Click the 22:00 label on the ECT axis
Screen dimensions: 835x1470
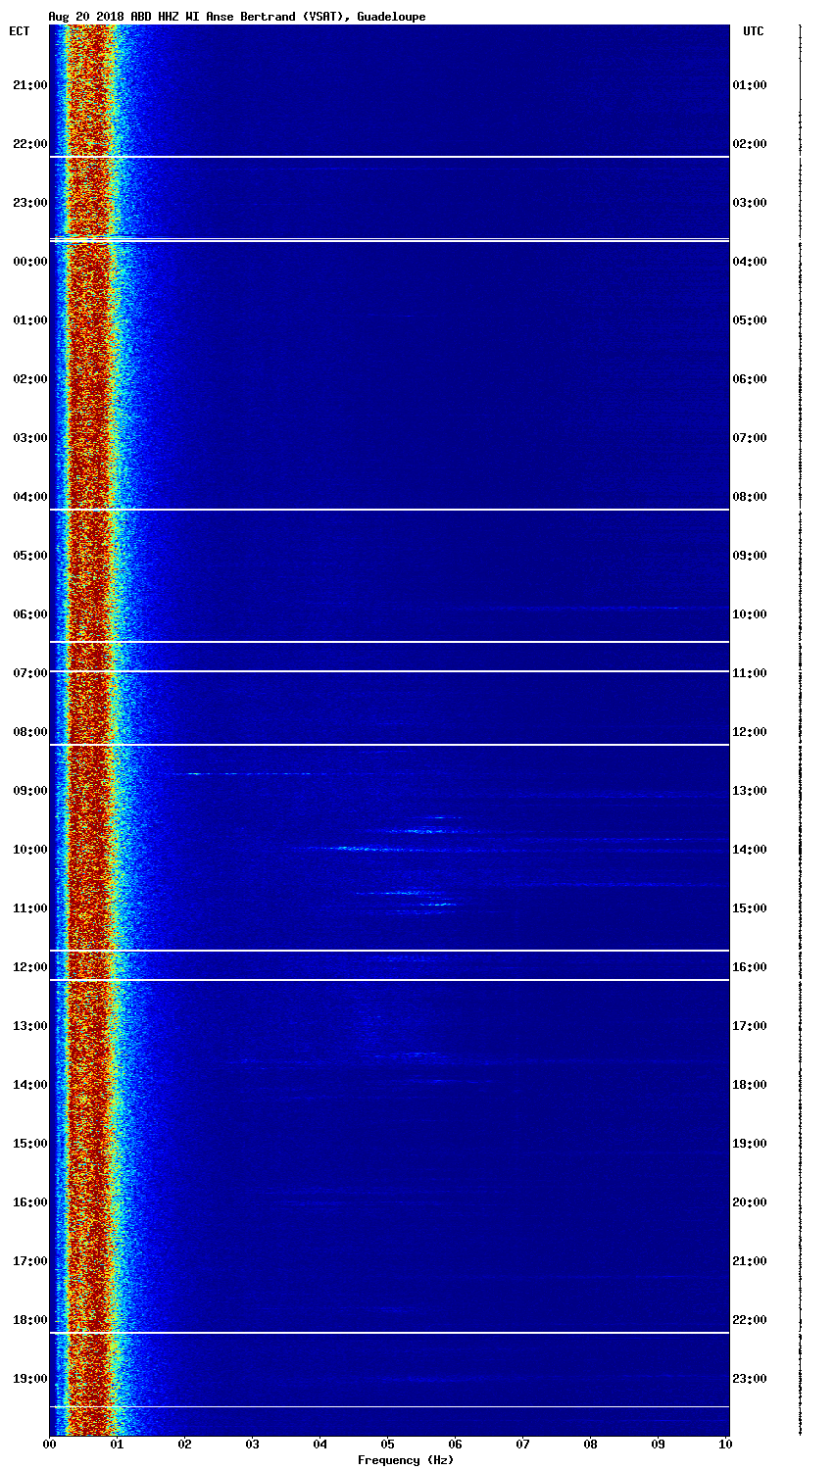coord(29,144)
